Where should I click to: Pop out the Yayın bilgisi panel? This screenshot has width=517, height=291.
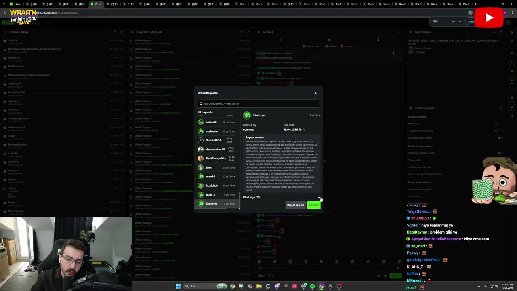501,32
